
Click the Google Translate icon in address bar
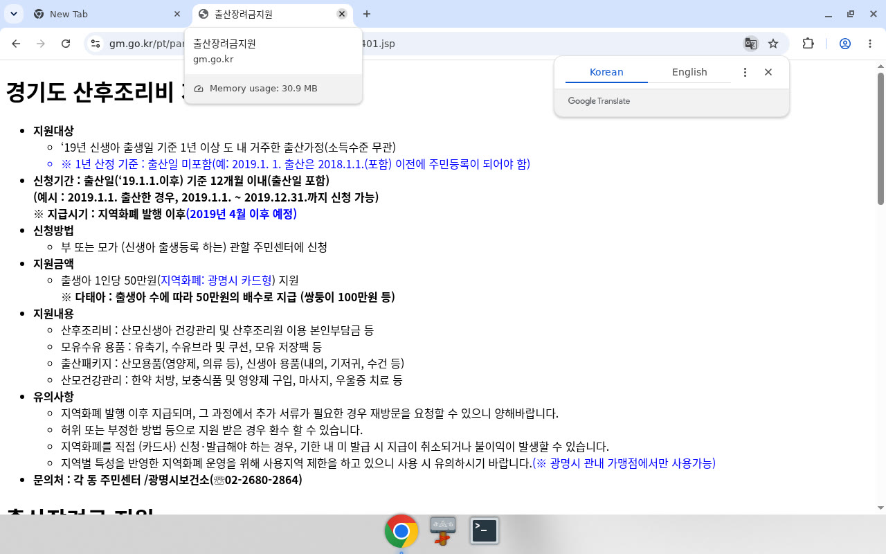pyautogui.click(x=750, y=44)
